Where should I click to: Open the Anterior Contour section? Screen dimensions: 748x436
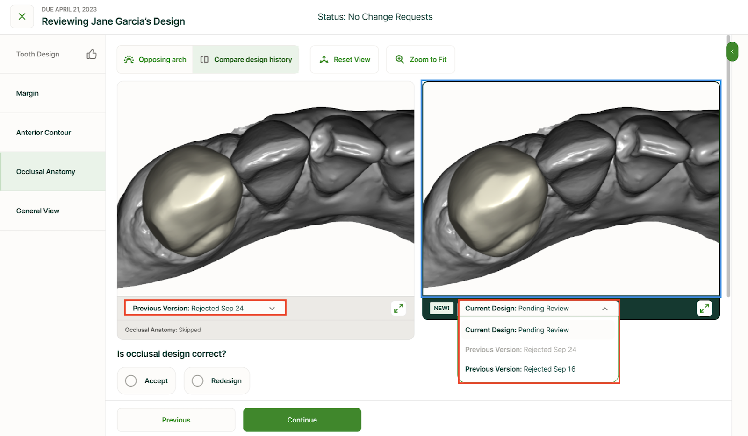pos(43,133)
